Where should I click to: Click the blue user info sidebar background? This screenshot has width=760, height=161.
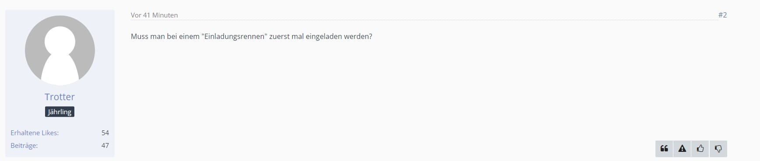point(60,122)
